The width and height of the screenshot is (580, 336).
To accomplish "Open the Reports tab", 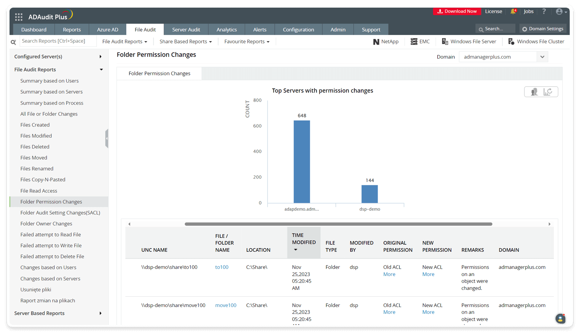I will click(x=72, y=29).
